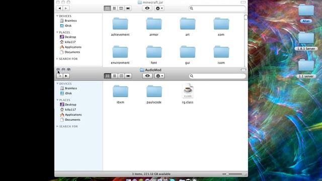Open Applications in AudioMod sidebar
The height and width of the screenshot is (181, 322).
pos(71,115)
